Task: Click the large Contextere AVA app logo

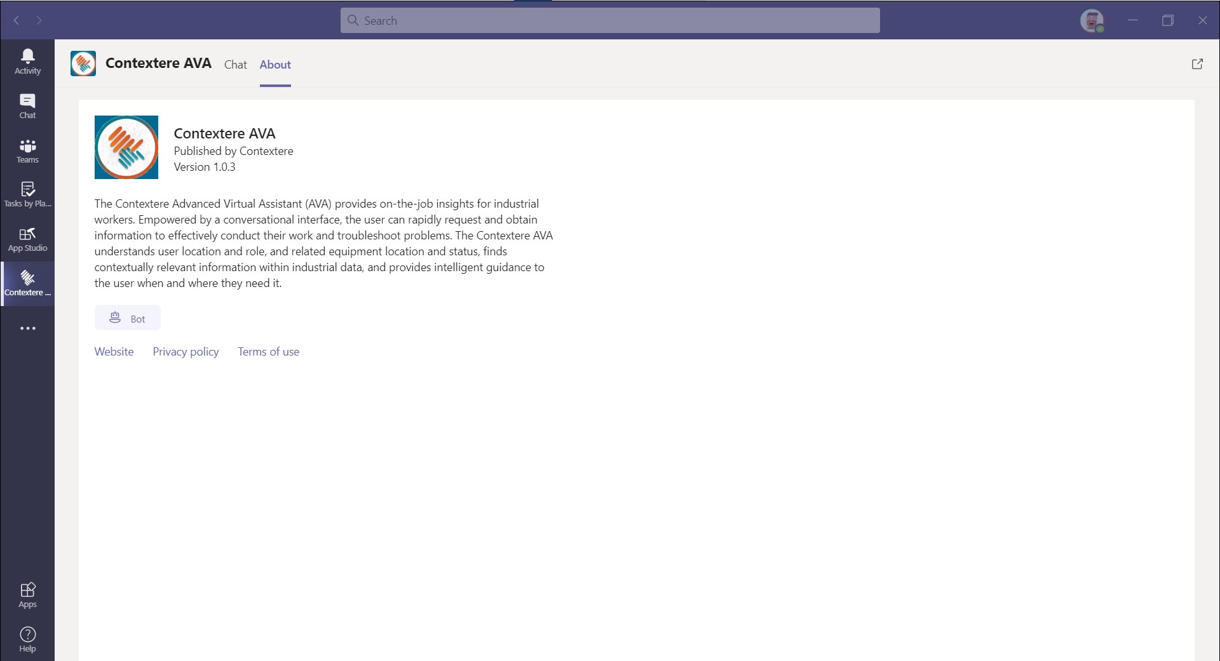Action: 126,147
